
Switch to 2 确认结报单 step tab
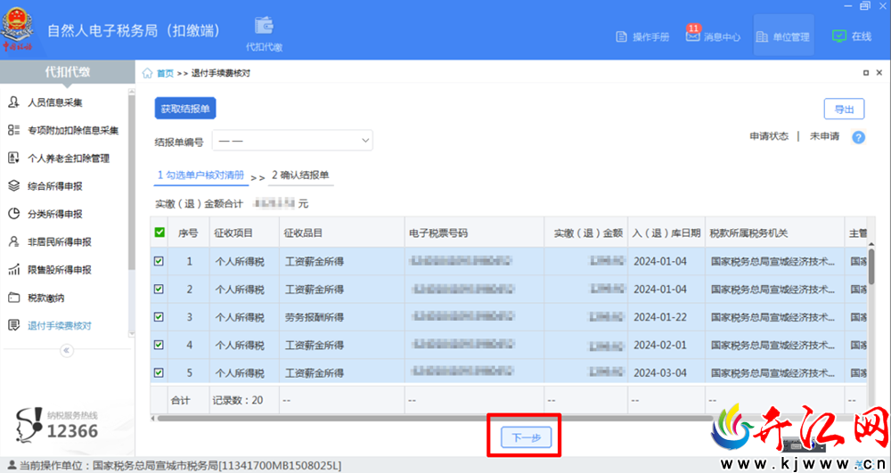pos(300,175)
